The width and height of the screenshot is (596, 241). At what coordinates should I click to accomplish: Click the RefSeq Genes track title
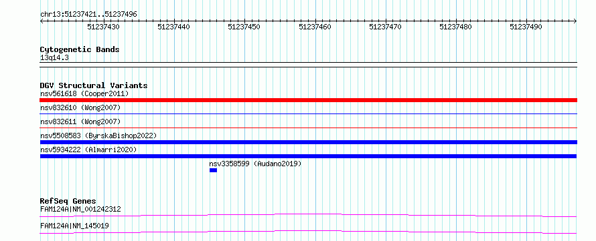(68, 201)
